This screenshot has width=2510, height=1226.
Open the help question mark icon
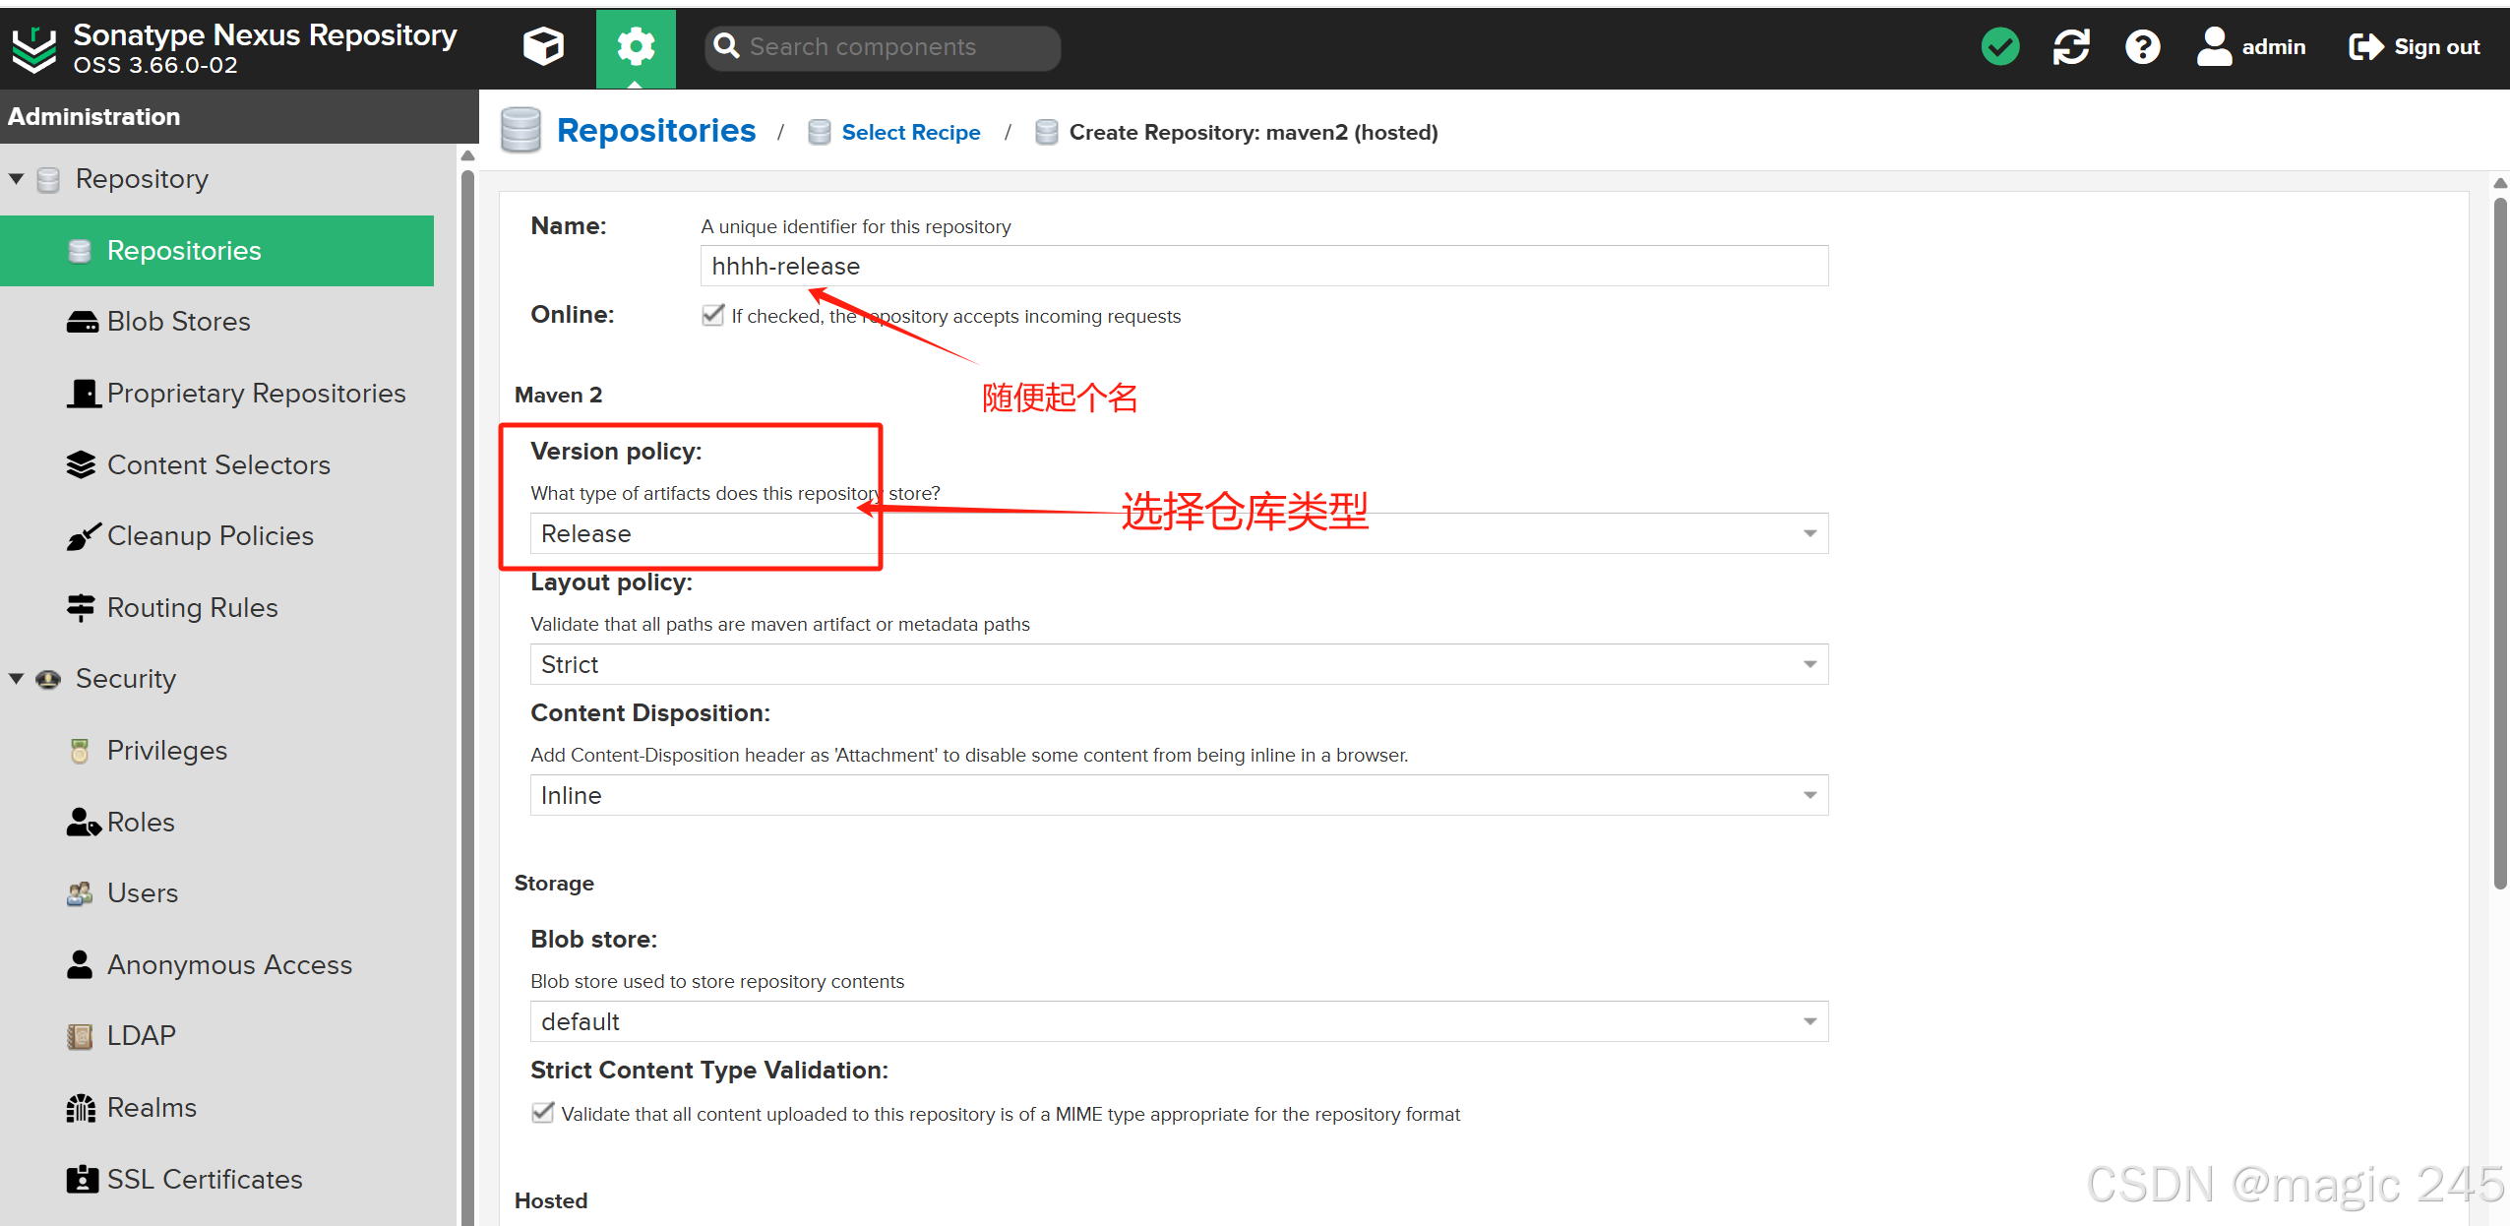[2142, 46]
